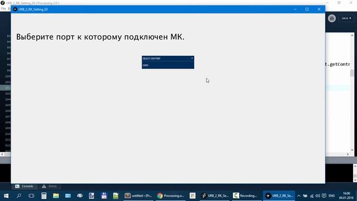Switch to the "untitled" taskbar window

point(138,196)
